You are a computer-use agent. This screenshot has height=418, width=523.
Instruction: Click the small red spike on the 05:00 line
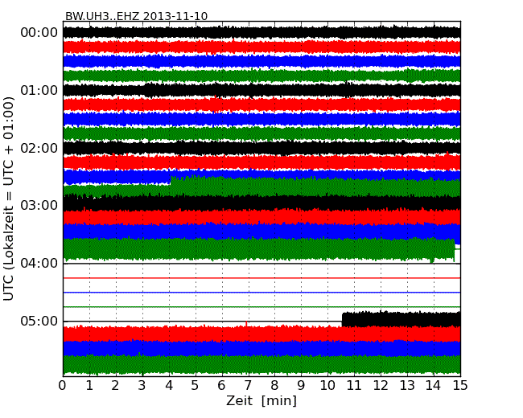246,323
